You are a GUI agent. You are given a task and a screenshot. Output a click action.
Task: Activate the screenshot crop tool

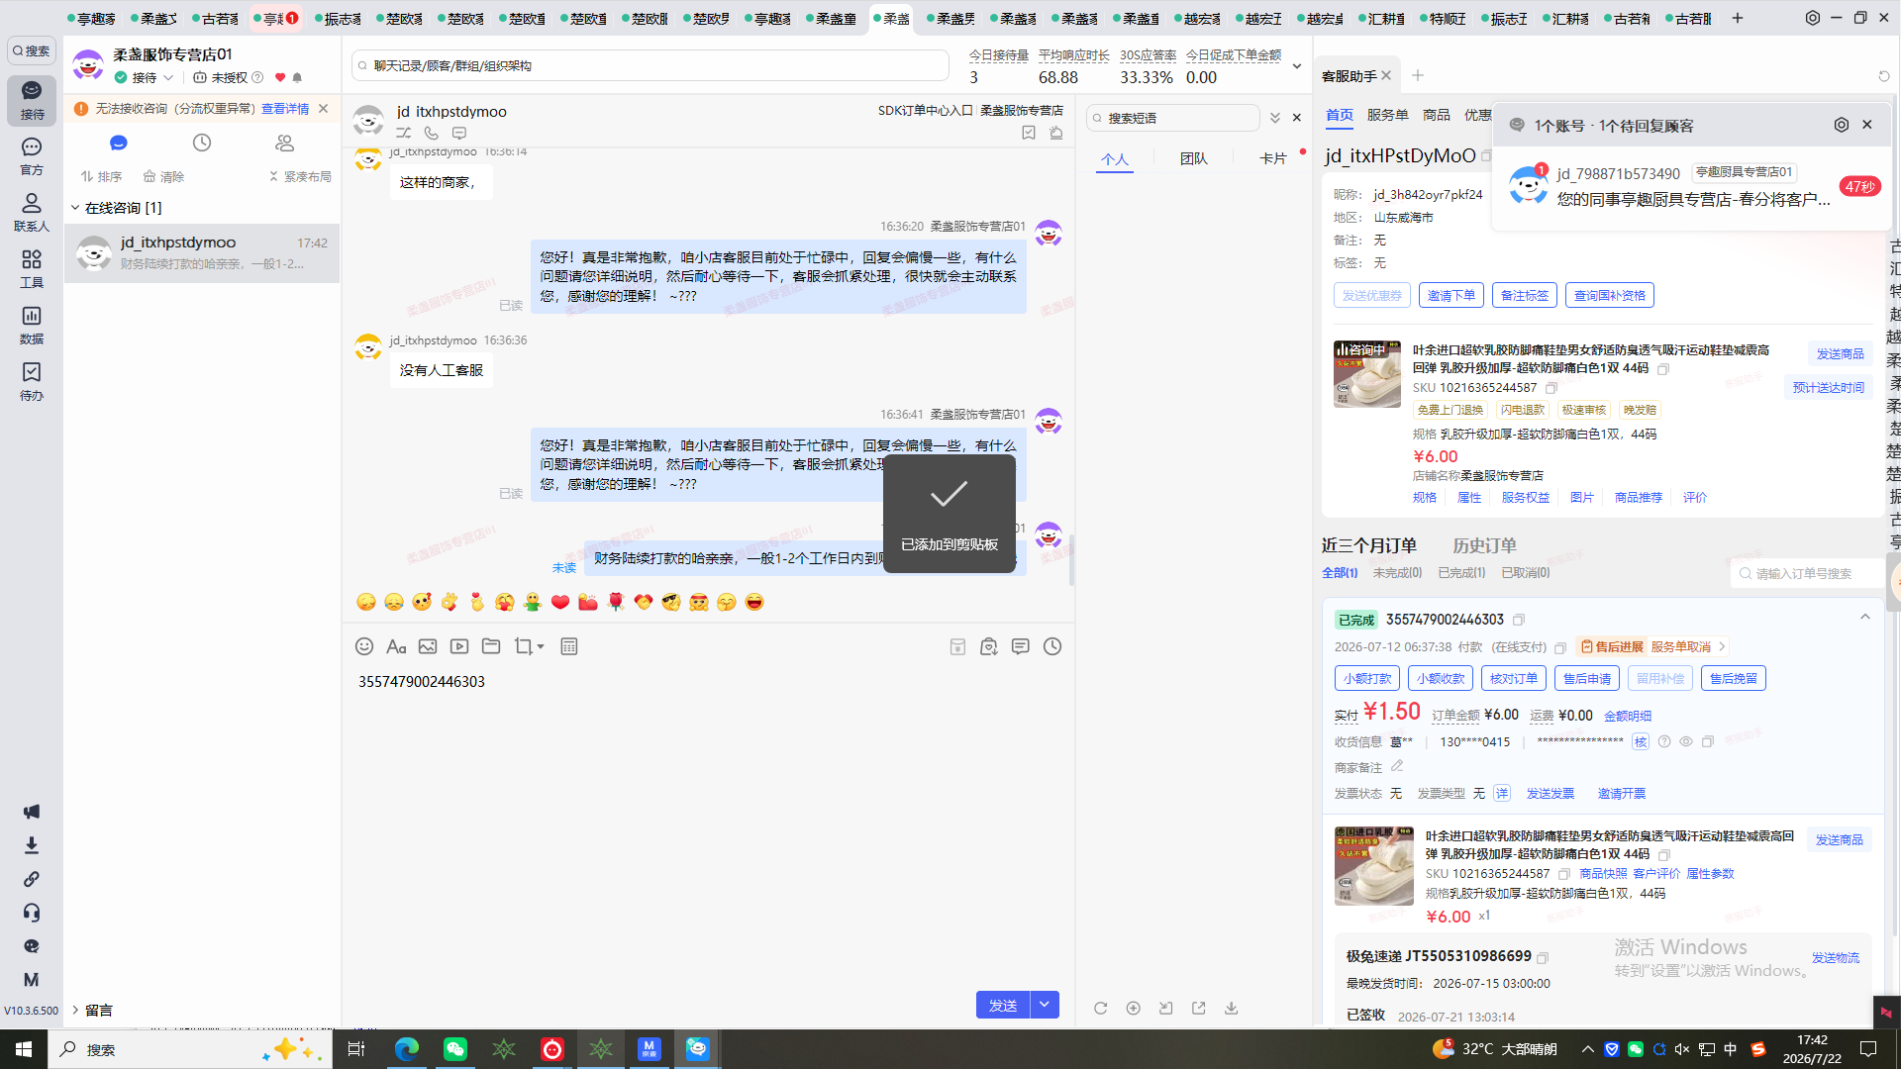click(x=523, y=646)
